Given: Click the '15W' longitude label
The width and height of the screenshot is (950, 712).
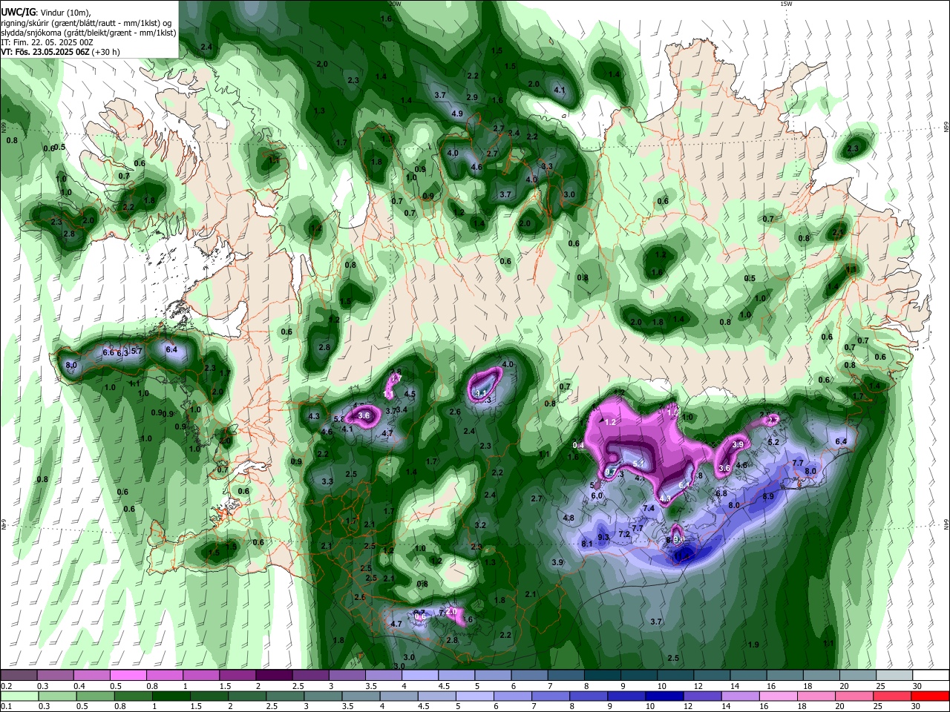Looking at the screenshot, I should 785,4.
